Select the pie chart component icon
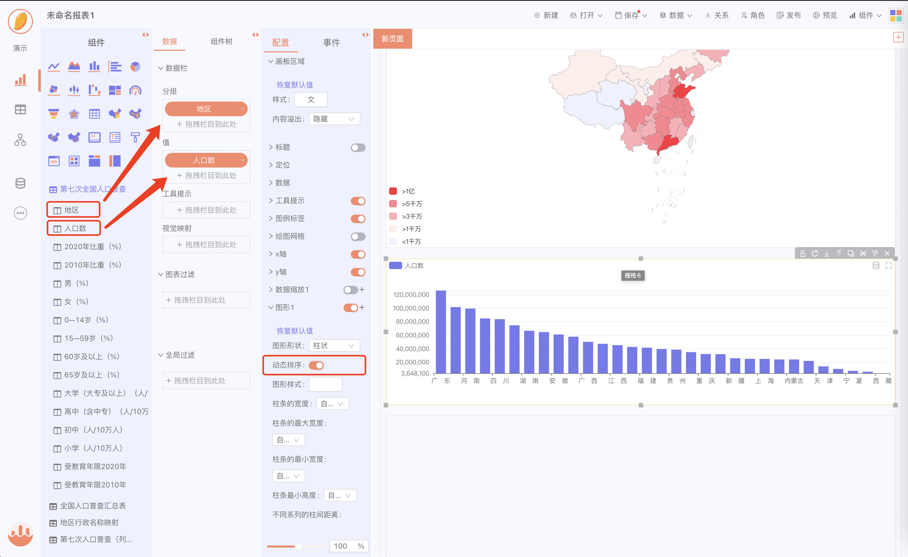Image resolution: width=908 pixels, height=557 pixels. pos(135,67)
